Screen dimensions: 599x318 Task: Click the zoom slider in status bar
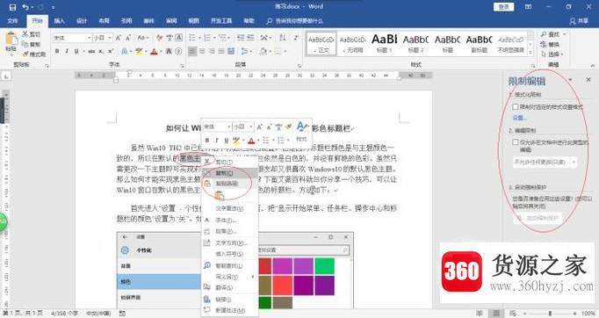click(x=550, y=314)
